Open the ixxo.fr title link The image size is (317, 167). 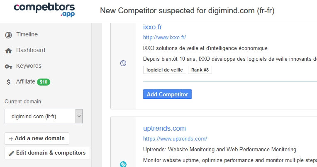(x=153, y=27)
